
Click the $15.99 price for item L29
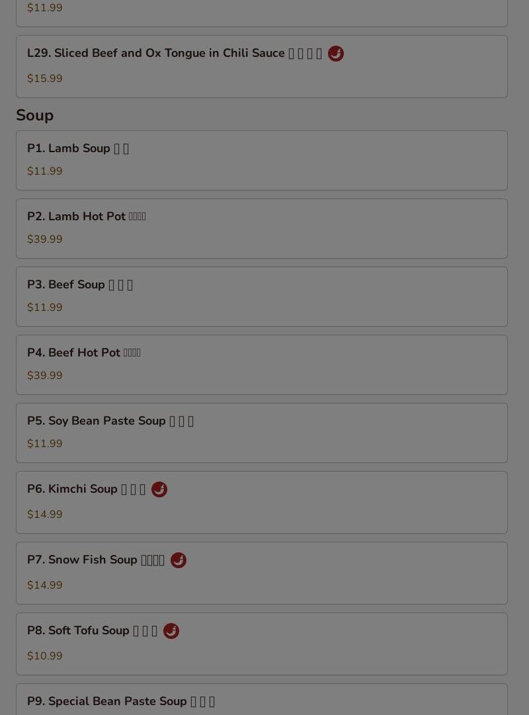[x=44, y=79]
